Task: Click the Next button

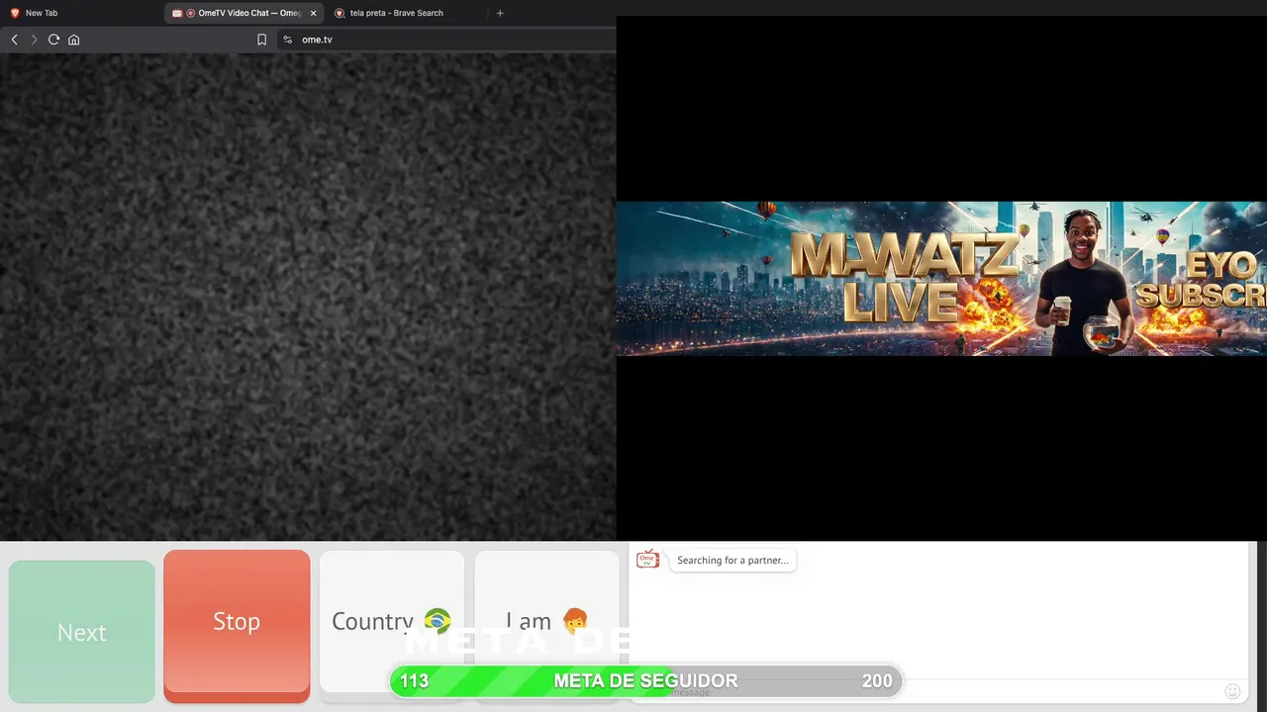Action: tap(82, 632)
